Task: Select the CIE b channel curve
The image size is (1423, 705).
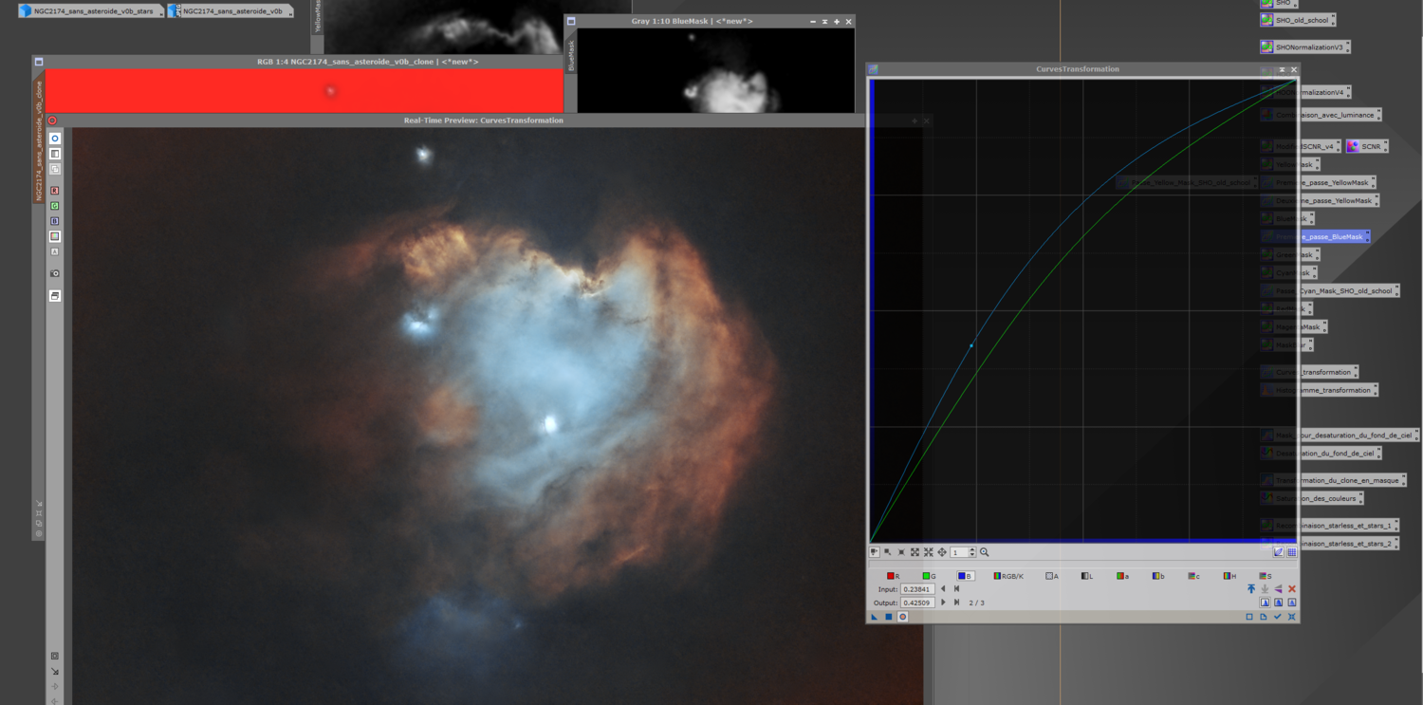Action: click(1158, 576)
